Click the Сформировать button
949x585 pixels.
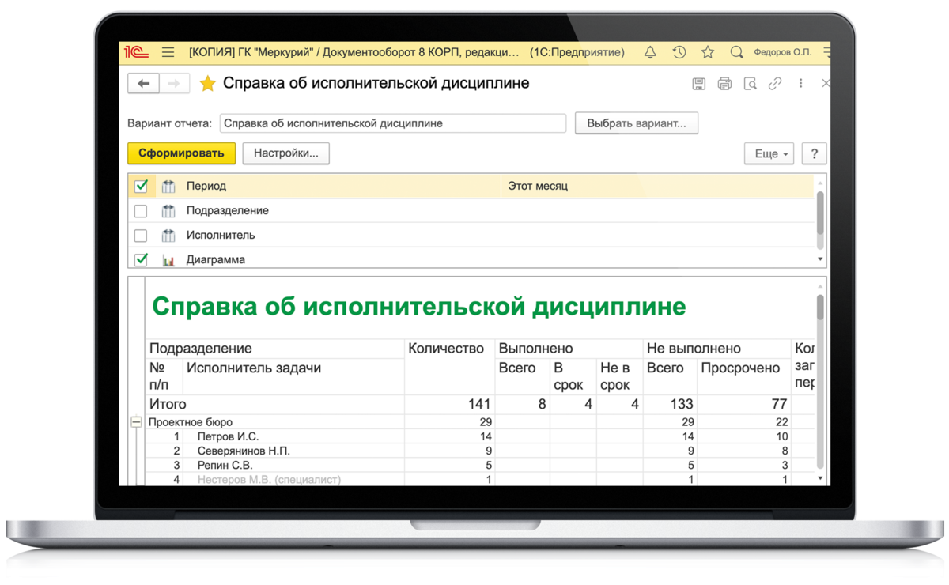[x=181, y=153]
